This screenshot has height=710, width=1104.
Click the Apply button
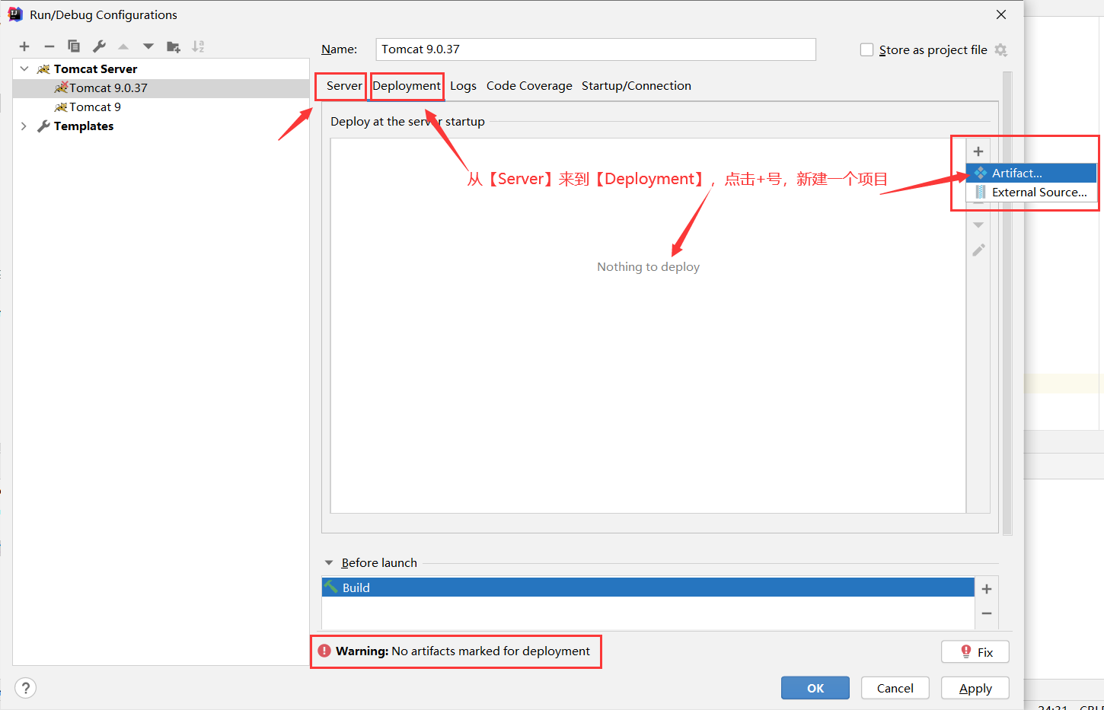pos(975,688)
